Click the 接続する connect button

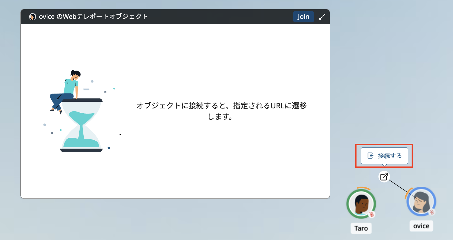384,156
